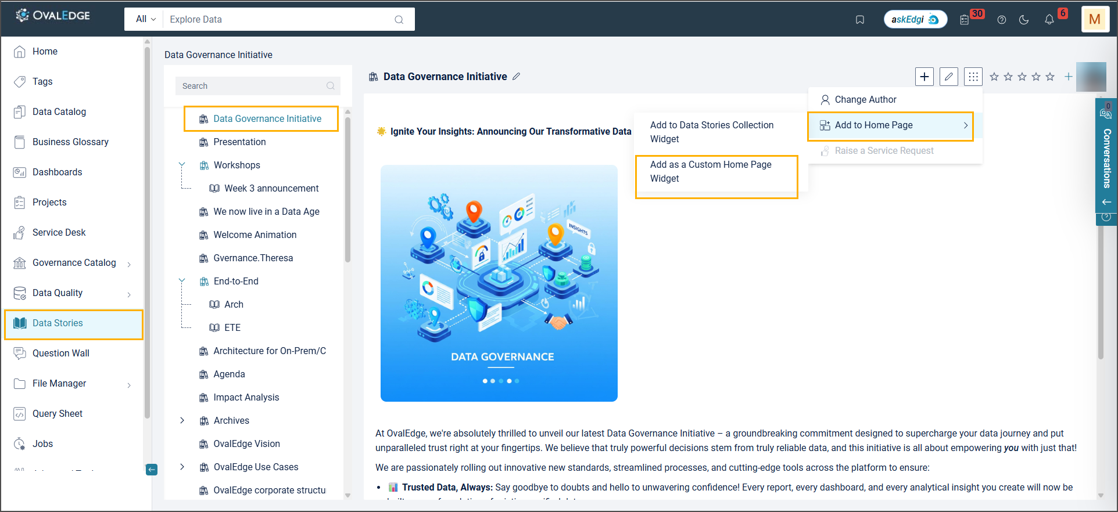Screen dimensions: 1118x512
Task: Expand the Data Quality submenu arrow
Action: (x=129, y=294)
